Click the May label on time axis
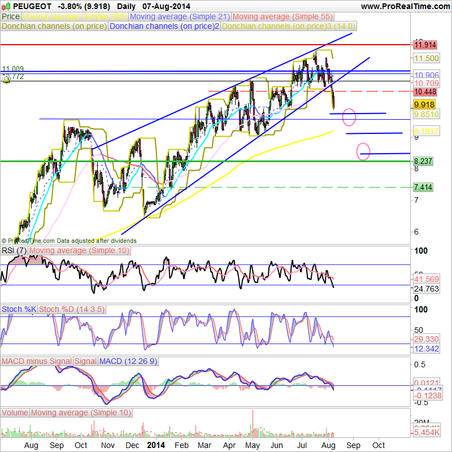Image resolution: width=452 pixels, height=452 pixels. [253, 446]
